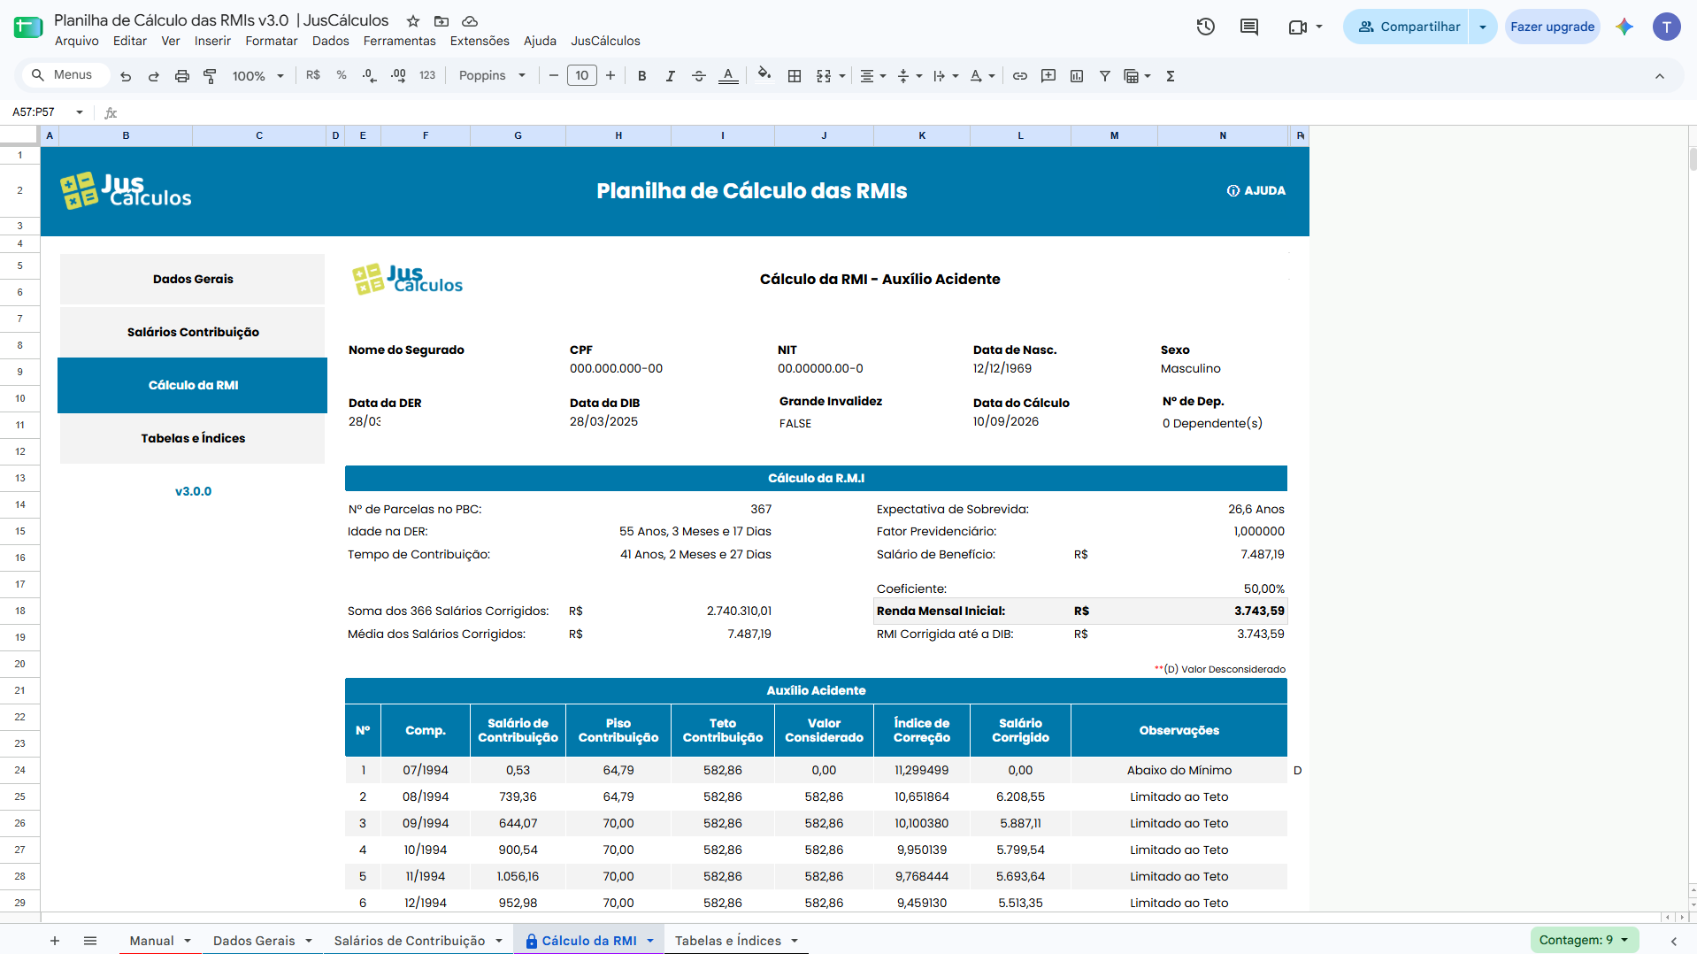Image resolution: width=1697 pixels, height=954 pixels.
Task: Go to Salários Contribuição section
Action: pos(193,332)
